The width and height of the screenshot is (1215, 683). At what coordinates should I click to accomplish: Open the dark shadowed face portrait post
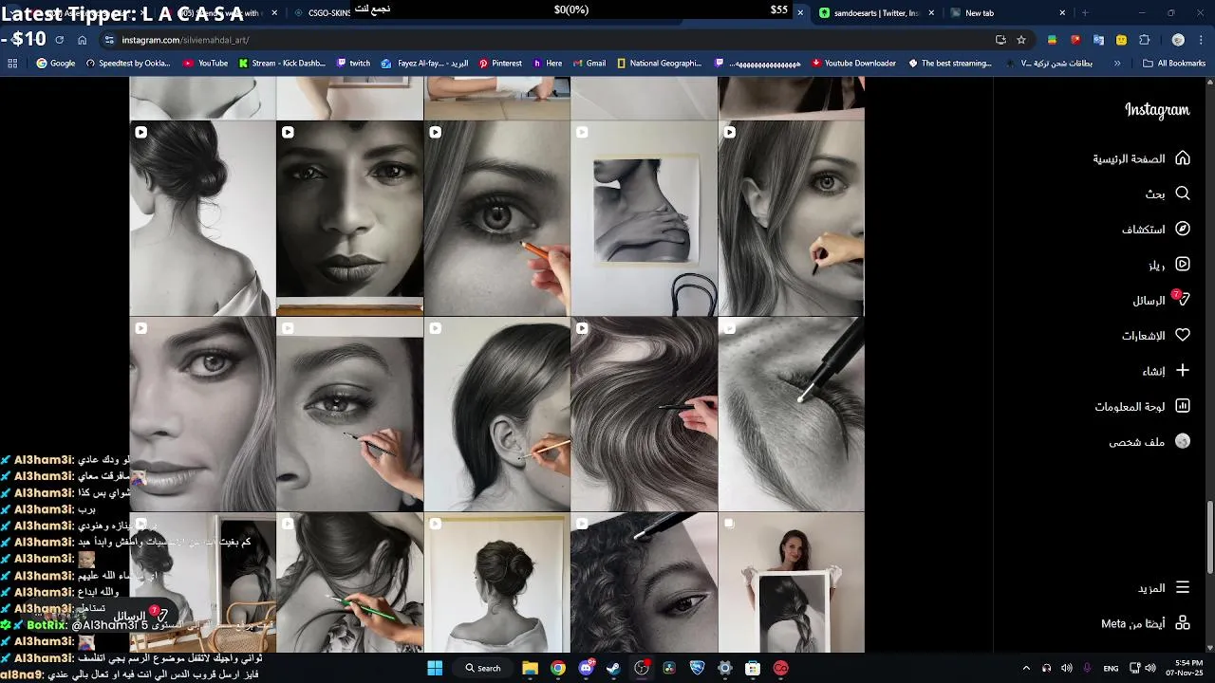click(349, 218)
